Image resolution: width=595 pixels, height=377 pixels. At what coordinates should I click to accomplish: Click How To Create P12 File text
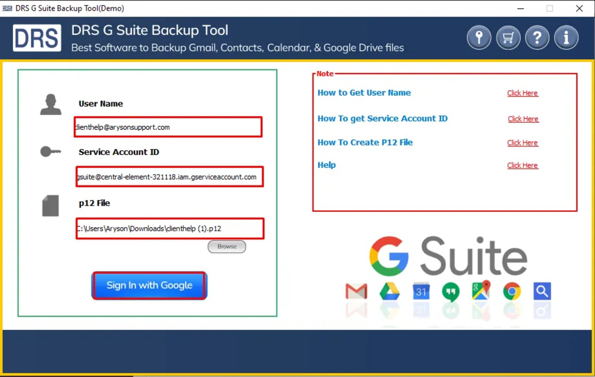coord(365,142)
